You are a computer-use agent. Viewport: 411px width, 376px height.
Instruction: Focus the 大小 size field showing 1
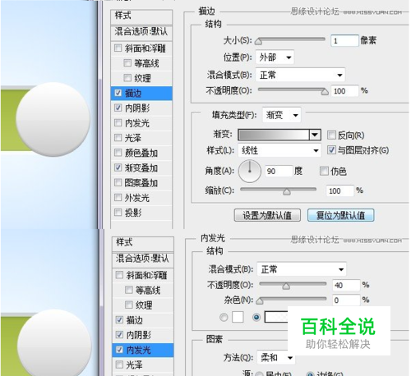[x=344, y=41]
